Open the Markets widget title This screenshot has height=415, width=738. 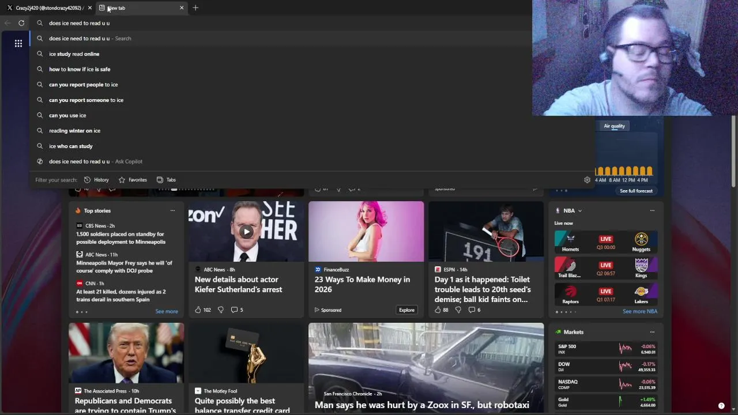pyautogui.click(x=573, y=332)
